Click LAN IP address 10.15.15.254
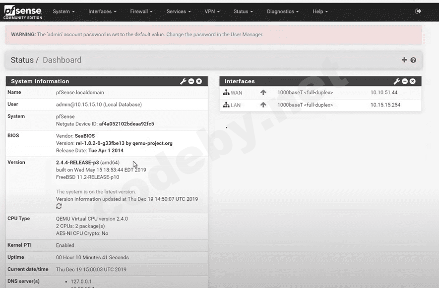This screenshot has width=439, height=288. (385, 105)
